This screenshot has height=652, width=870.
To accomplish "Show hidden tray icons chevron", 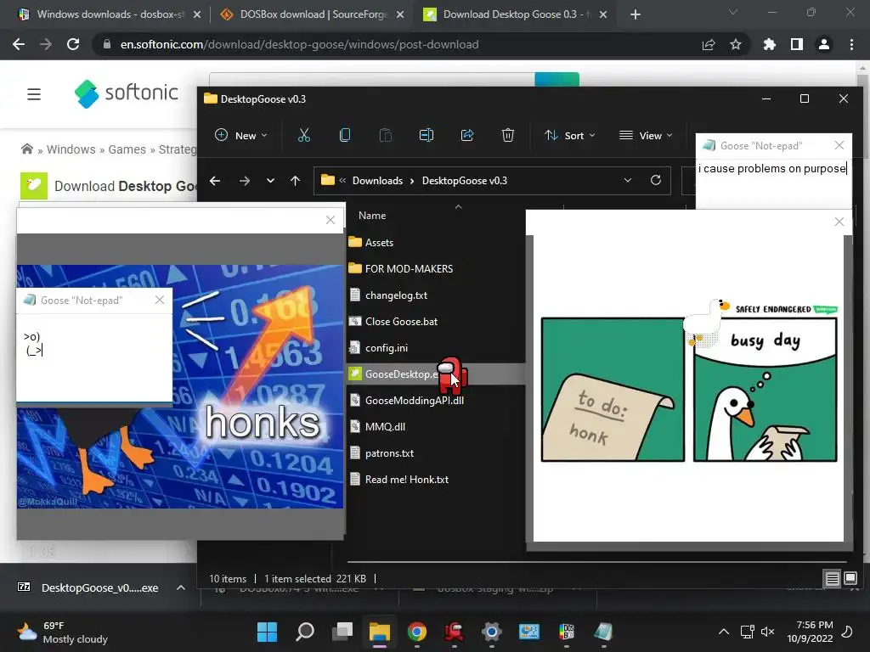I will 724,632.
